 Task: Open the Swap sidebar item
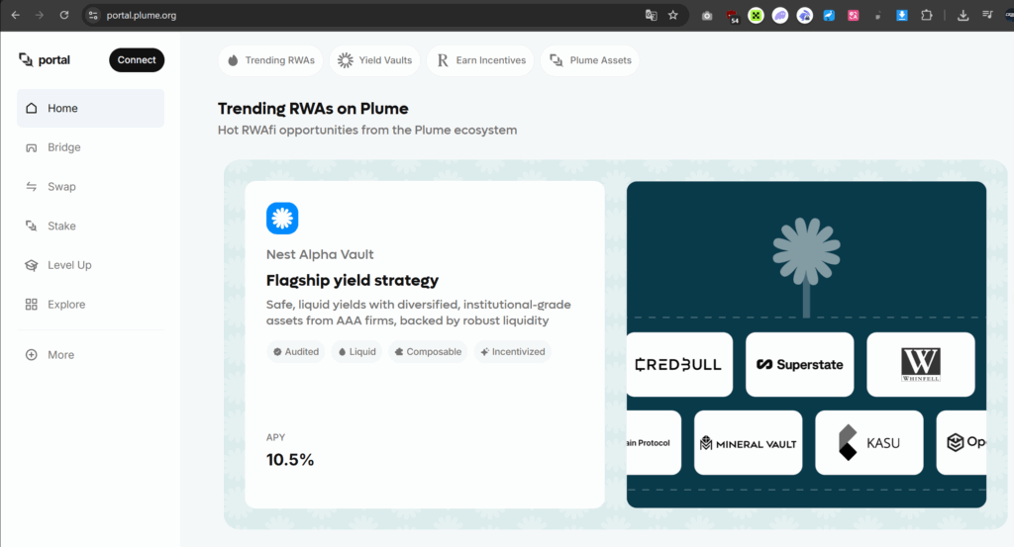click(x=90, y=187)
